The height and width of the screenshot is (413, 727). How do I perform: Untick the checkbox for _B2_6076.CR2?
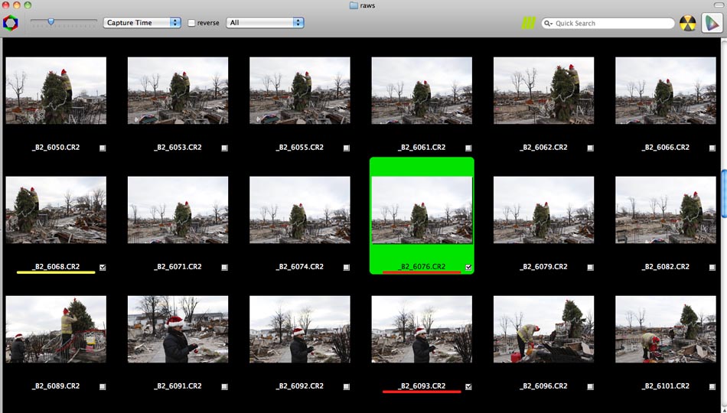[x=468, y=267]
